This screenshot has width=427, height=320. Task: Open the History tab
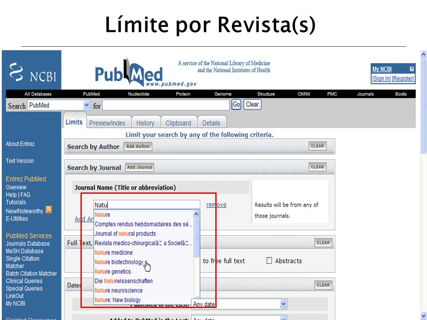145,123
